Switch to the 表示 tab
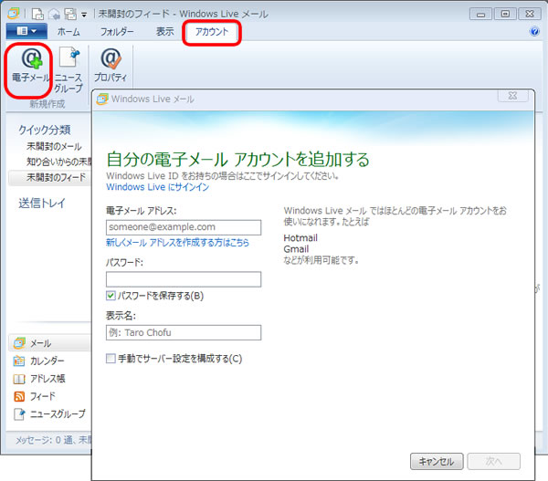Viewport: 548px width, 481px height. pos(164,32)
